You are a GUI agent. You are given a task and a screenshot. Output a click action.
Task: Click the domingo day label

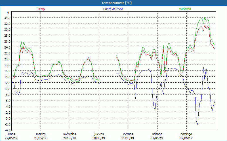pyautogui.click(x=186, y=134)
